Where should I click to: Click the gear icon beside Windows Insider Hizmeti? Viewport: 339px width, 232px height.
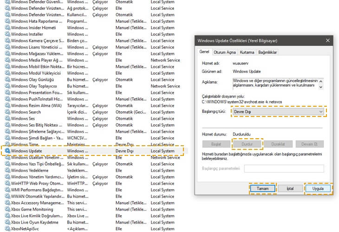coord(7,28)
